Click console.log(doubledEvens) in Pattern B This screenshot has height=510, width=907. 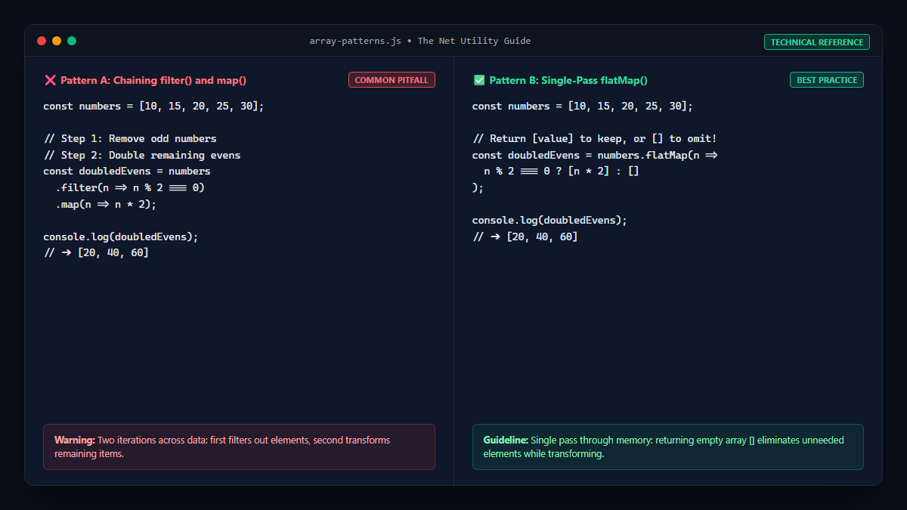[x=550, y=221]
